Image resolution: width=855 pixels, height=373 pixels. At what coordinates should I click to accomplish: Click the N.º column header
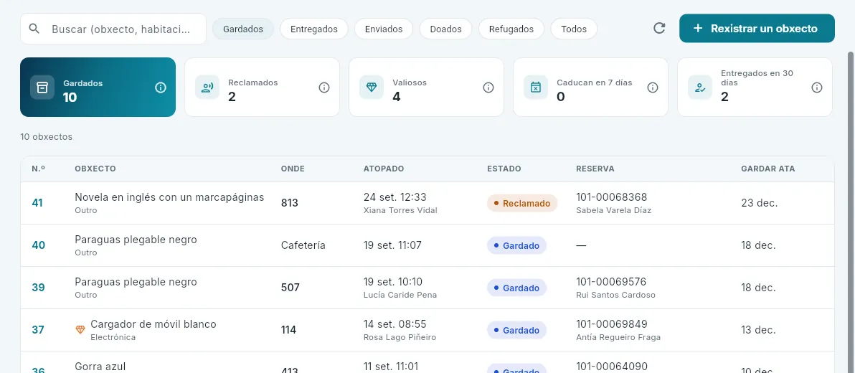click(38, 169)
